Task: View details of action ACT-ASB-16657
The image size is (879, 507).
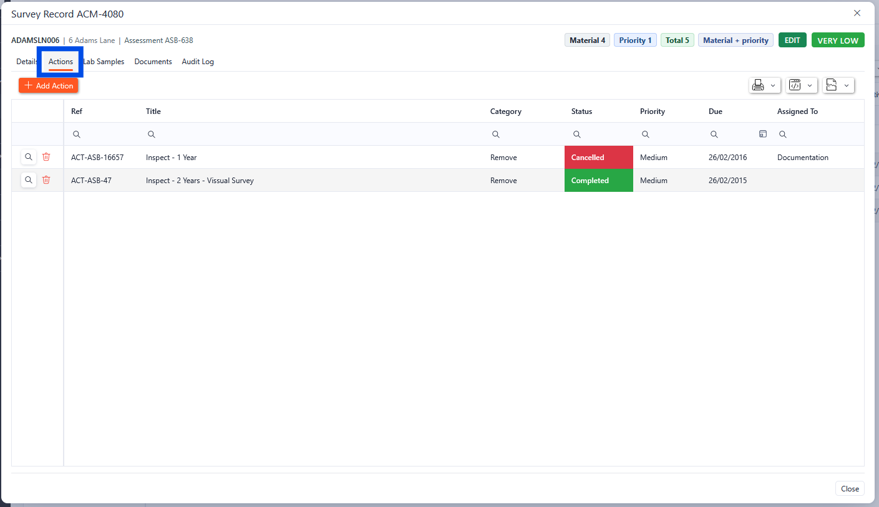Action: (28, 157)
